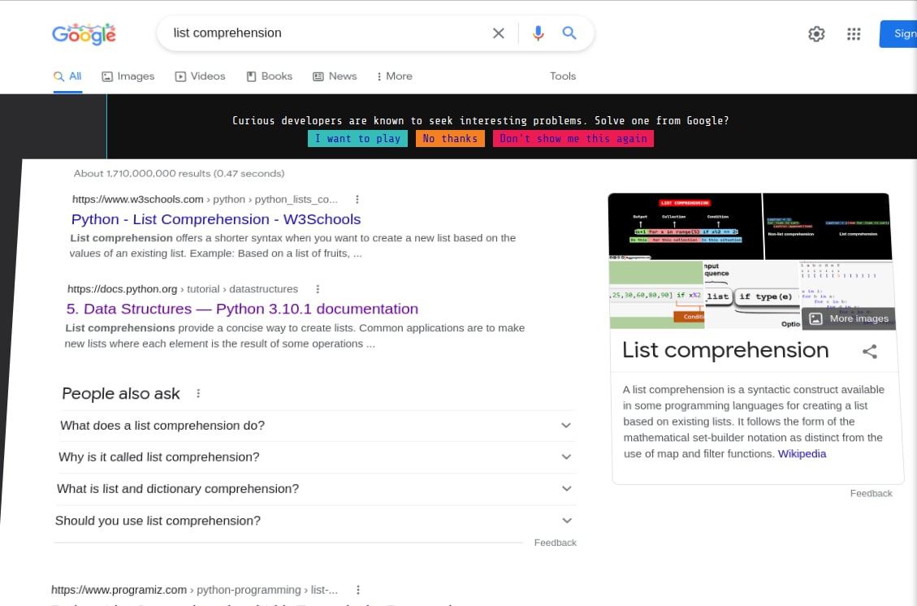917x606 pixels.
Task: Clear the search box with X icon
Action: point(498,33)
